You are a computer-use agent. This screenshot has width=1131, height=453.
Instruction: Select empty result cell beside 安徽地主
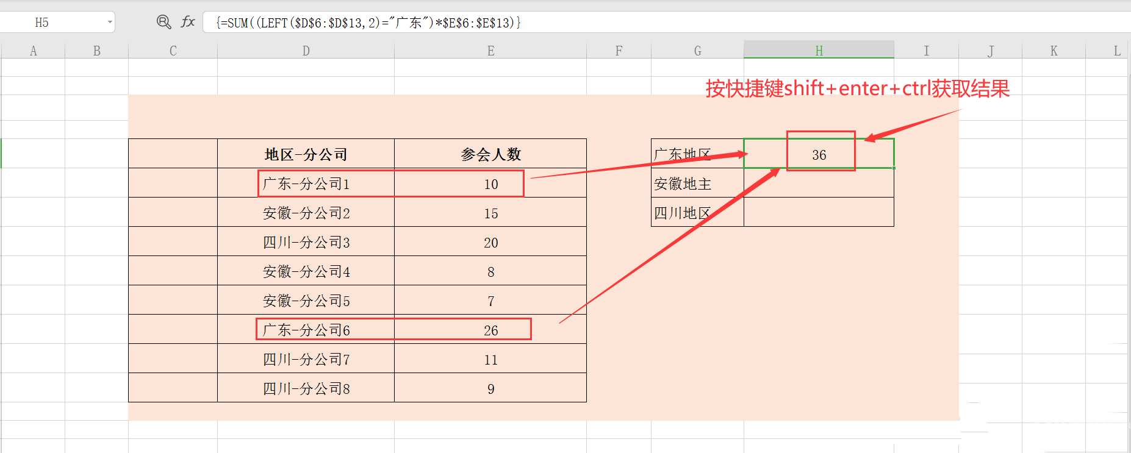tap(819, 183)
